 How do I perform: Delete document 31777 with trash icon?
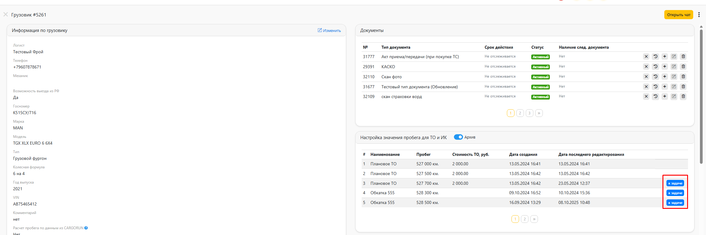[x=683, y=56]
